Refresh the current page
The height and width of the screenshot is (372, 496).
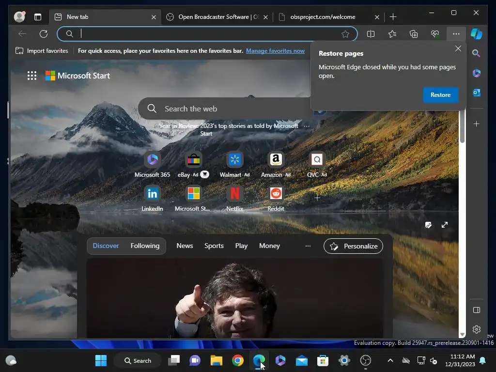43,34
